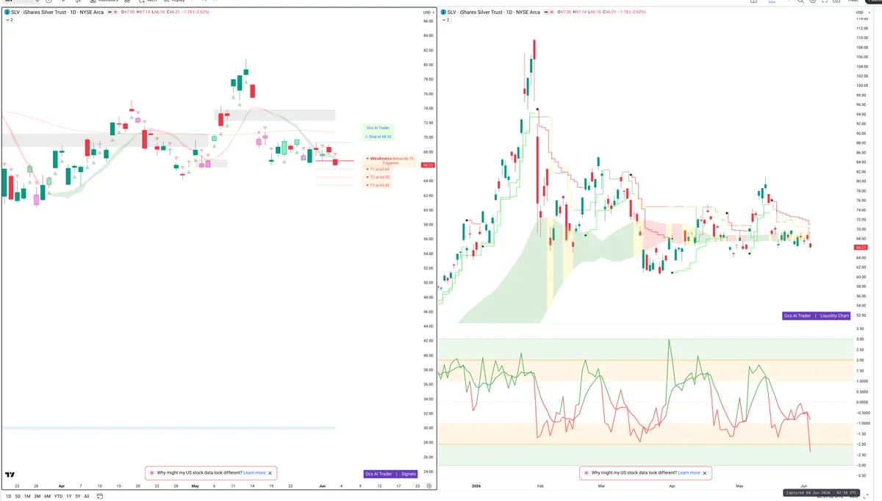Click right chart current price tag on axis
Screen dimensions: 882x501
coord(860,248)
